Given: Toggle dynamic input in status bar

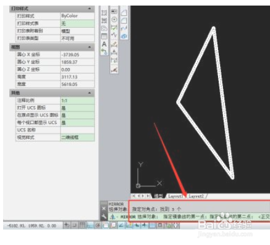Looking at the screenshot, I should coord(137,225).
